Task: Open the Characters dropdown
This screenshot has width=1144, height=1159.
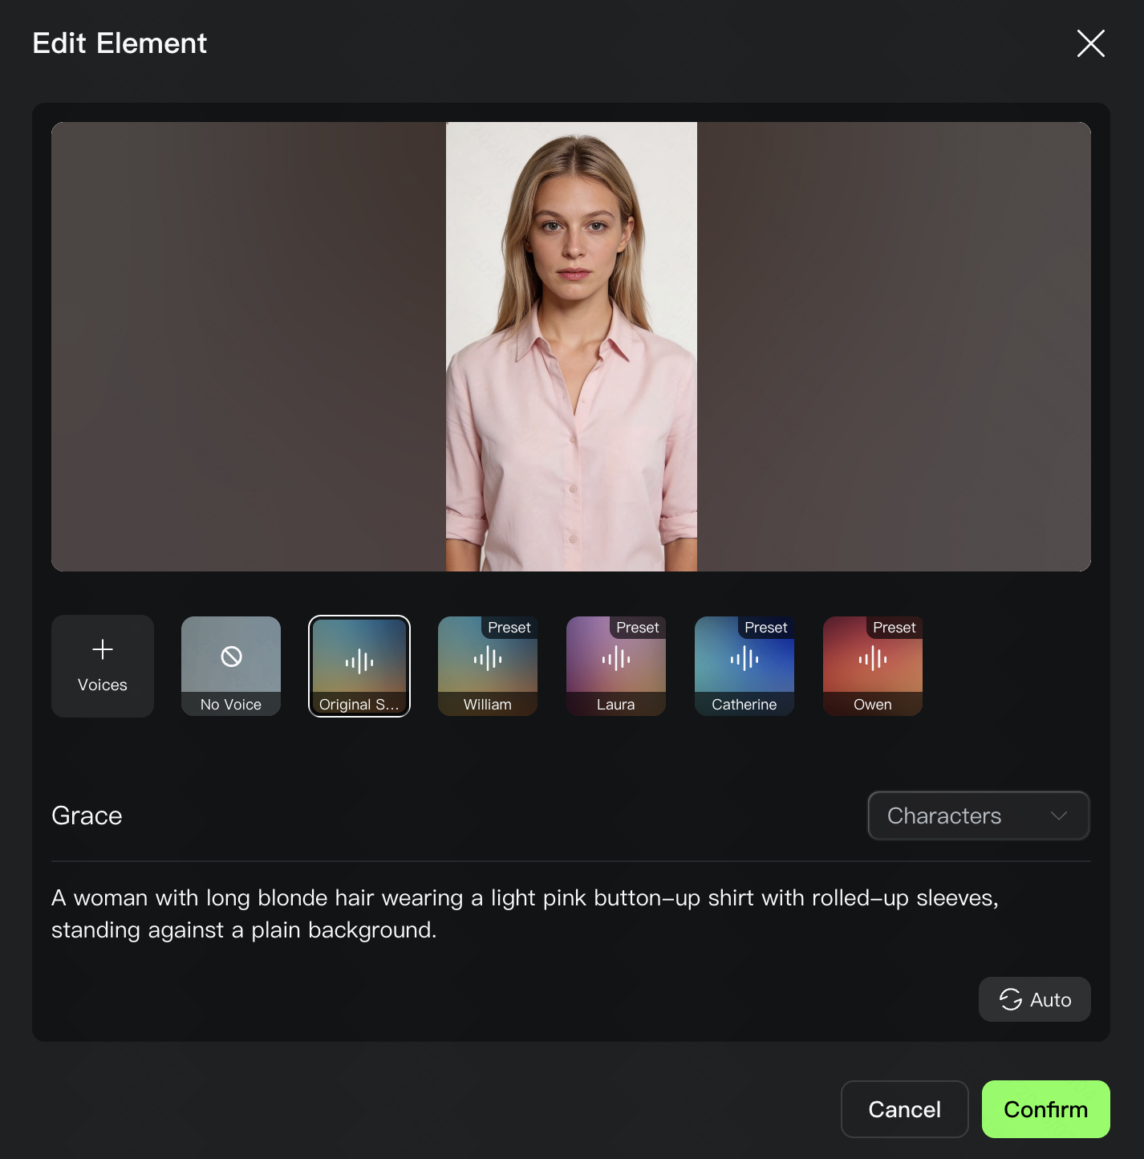Action: (x=978, y=815)
